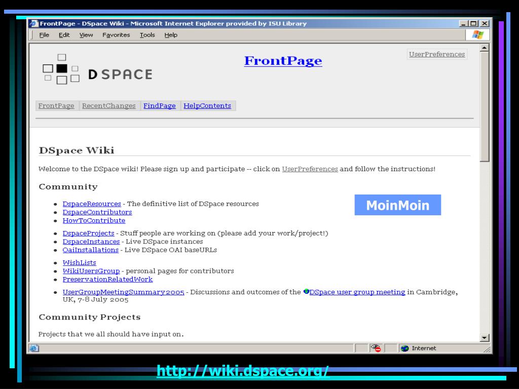Follow the DSpace user group meeting link
Screen dimensions: 519x389
click(357, 292)
